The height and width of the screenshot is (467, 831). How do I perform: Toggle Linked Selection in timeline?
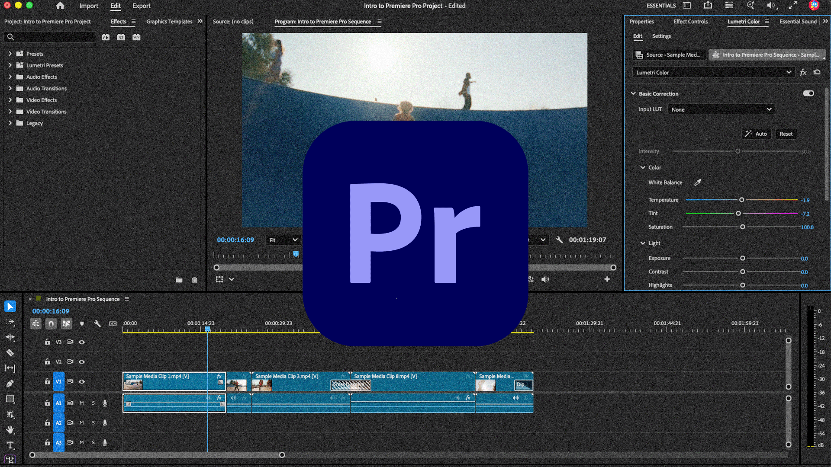(x=66, y=323)
